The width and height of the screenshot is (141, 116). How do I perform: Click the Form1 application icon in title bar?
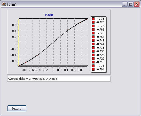coord(4,4)
